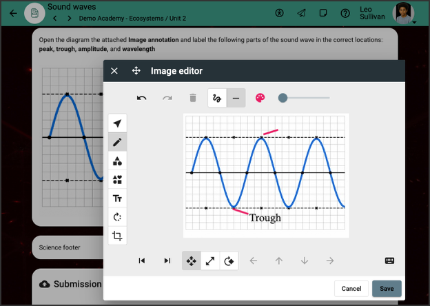430x306 pixels.
Task: Select the shapes tool
Action: (x=117, y=161)
